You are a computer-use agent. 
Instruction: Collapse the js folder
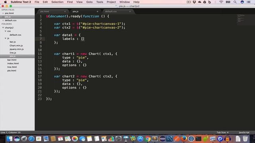click(x=6, y=38)
